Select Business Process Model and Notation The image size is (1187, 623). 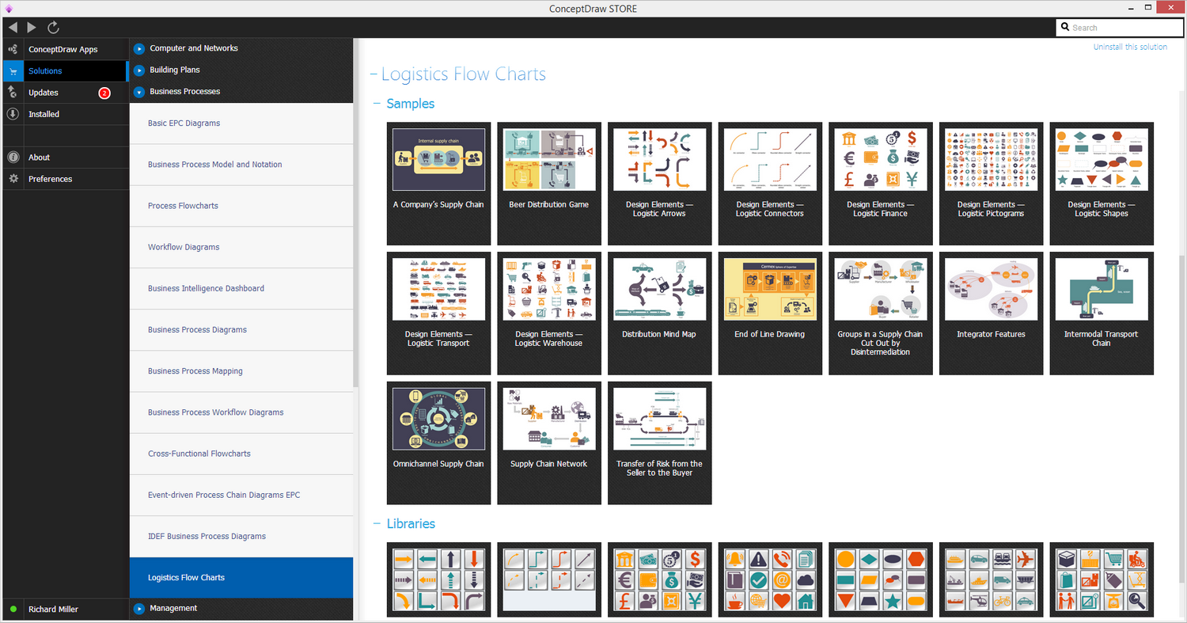coord(241,165)
